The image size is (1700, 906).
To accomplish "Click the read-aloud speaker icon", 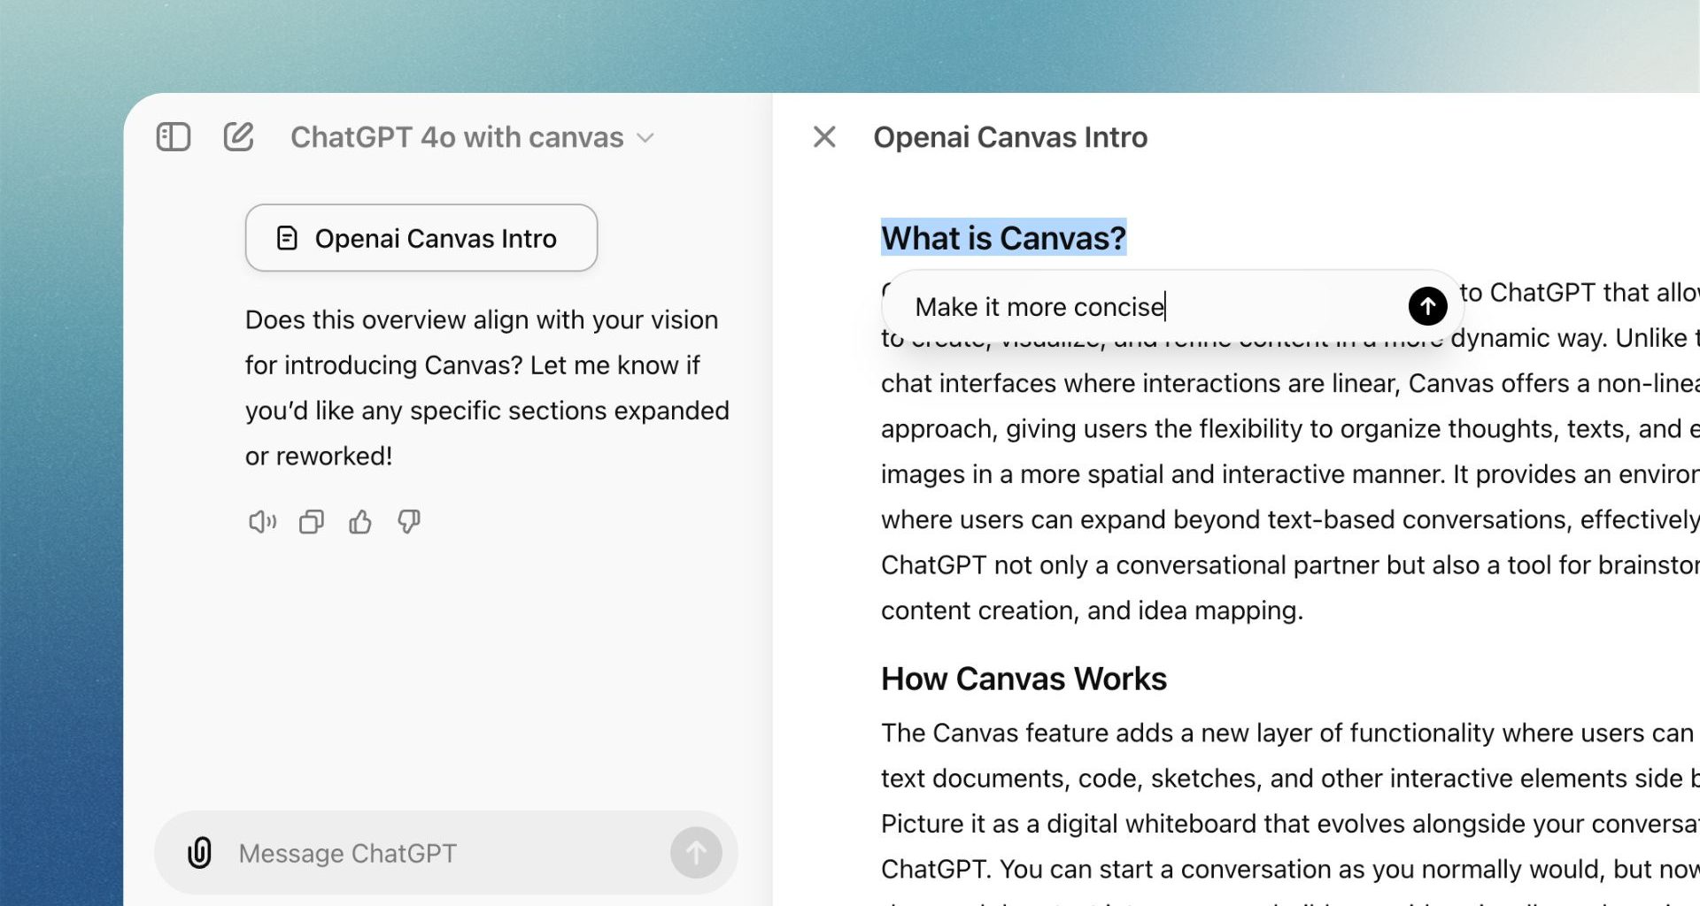I will click(x=261, y=522).
